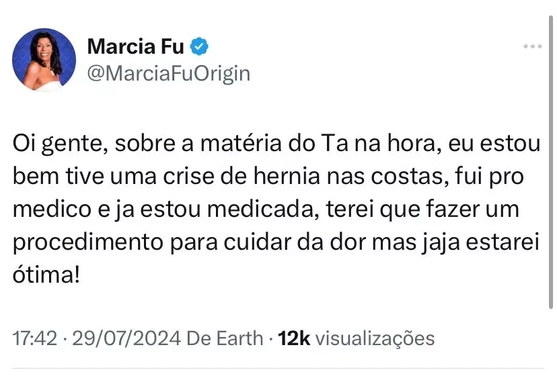Open the three-dot more options menu
Image resolution: width=557 pixels, height=378 pixels.
pyautogui.click(x=532, y=46)
